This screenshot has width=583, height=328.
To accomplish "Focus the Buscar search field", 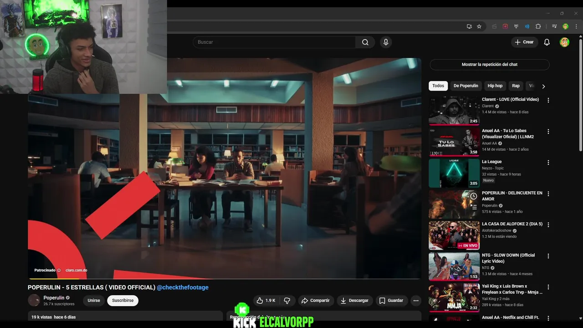I will [x=274, y=42].
